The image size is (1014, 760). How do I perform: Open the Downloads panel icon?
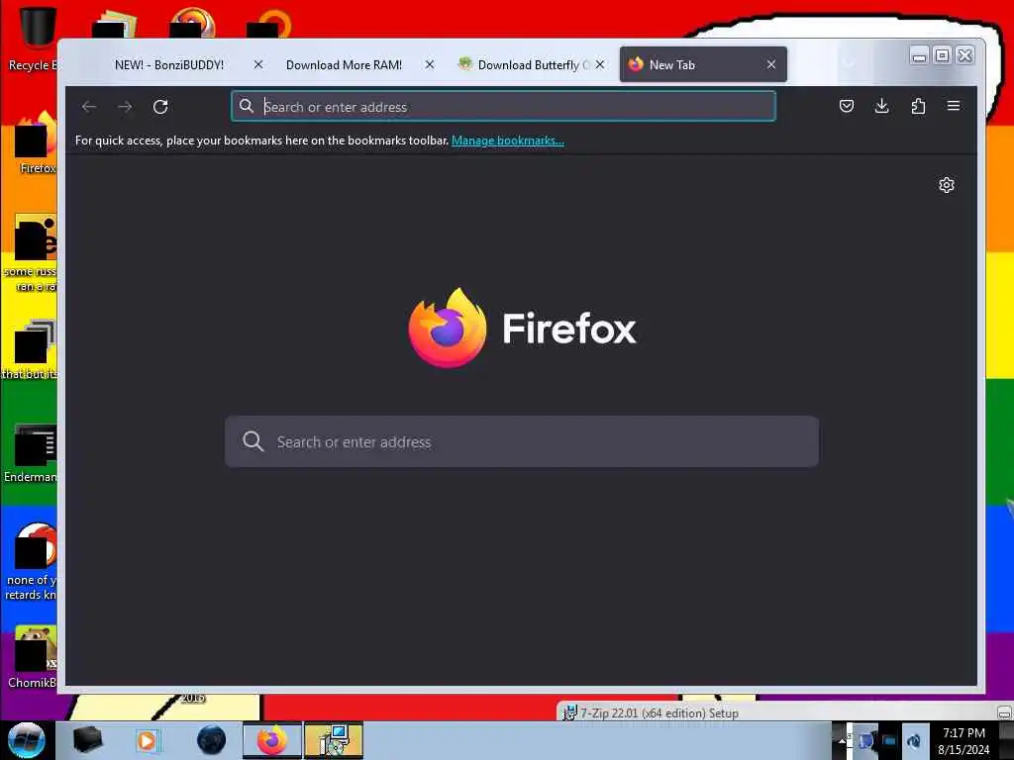(881, 106)
